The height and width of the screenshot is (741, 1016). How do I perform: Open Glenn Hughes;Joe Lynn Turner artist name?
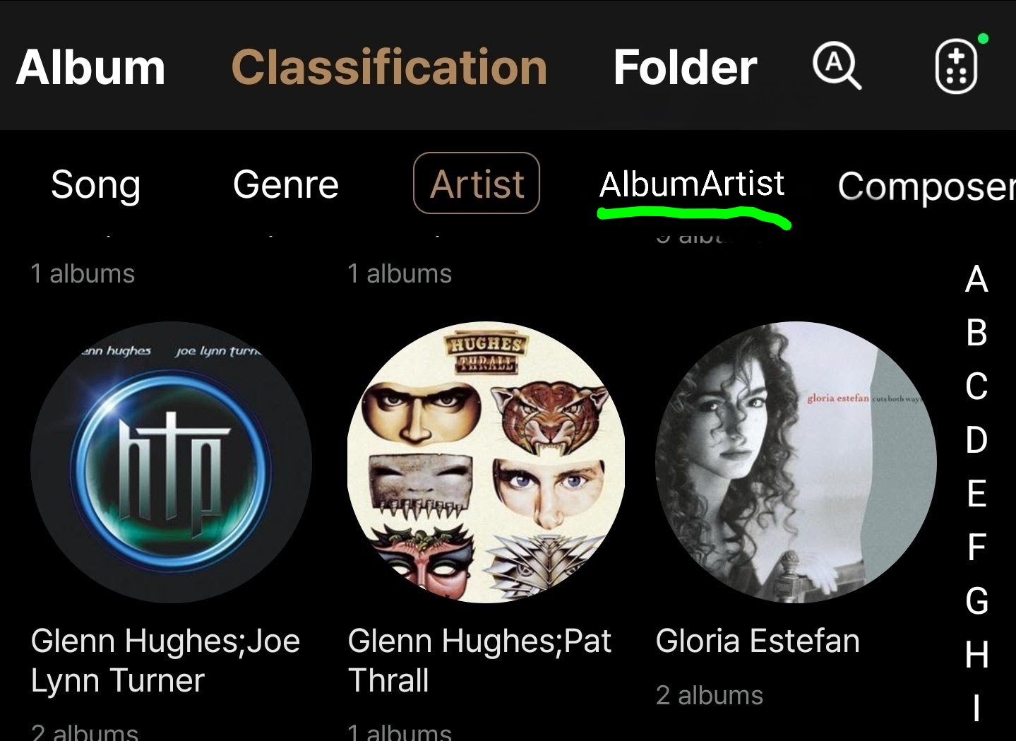[x=165, y=660]
